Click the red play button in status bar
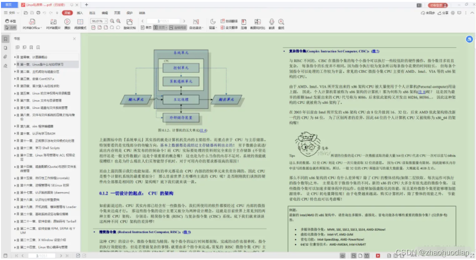 click(378, 256)
